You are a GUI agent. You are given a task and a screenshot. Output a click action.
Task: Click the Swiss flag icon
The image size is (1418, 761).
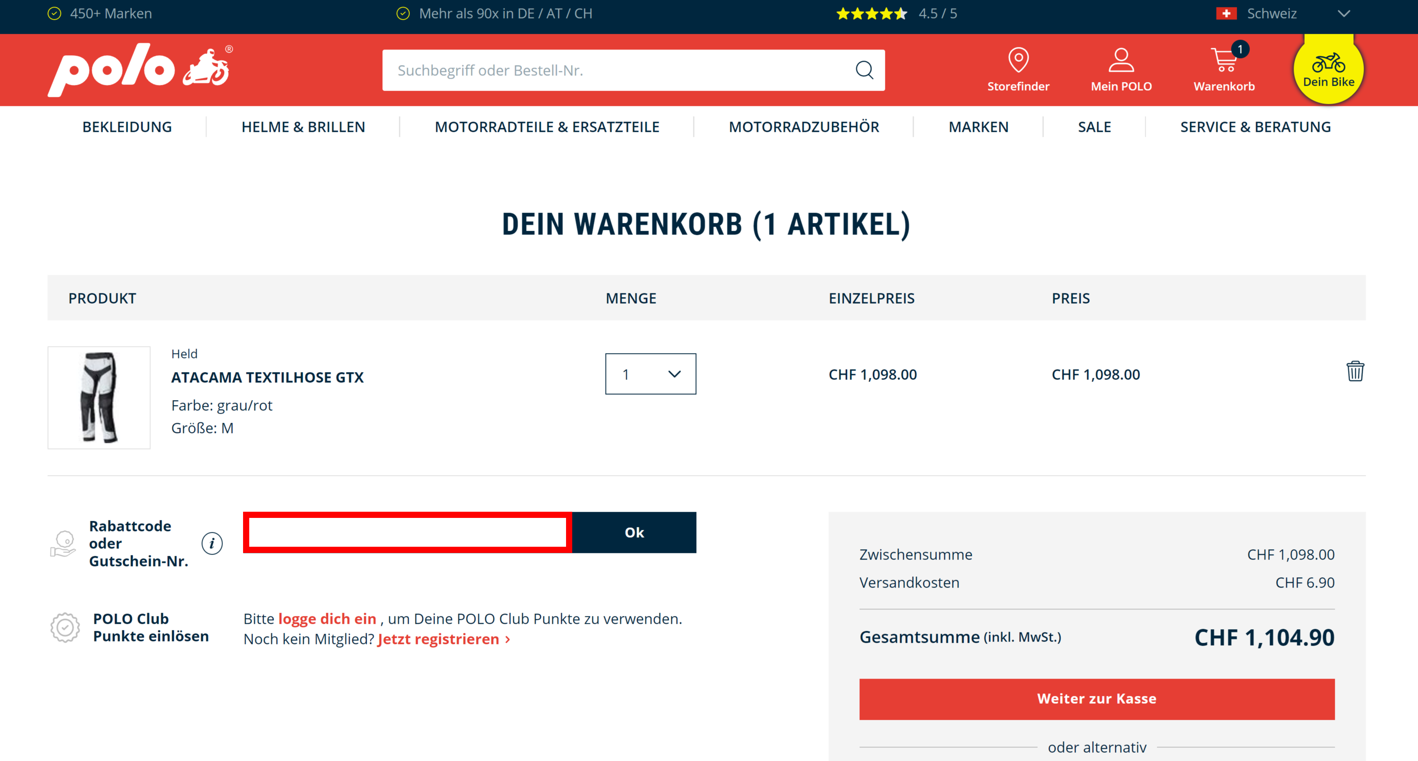click(1226, 13)
